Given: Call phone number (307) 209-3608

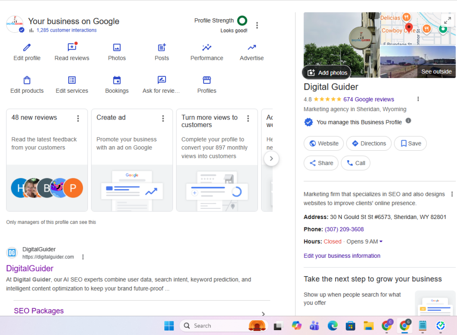Looking at the screenshot, I should 344,229.
